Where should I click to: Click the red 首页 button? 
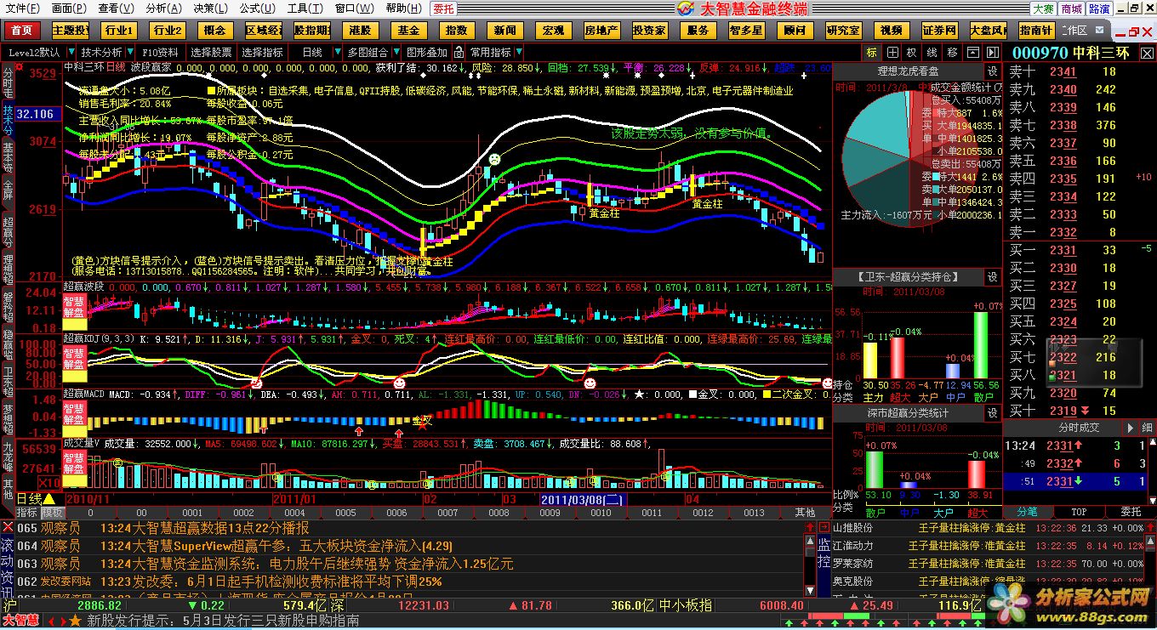[23, 31]
